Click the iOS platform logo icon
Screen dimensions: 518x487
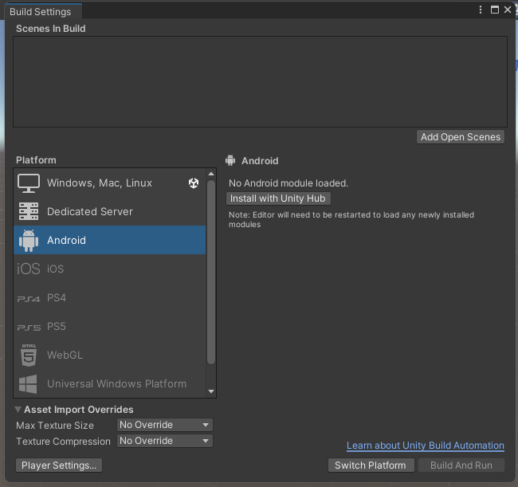click(x=29, y=269)
